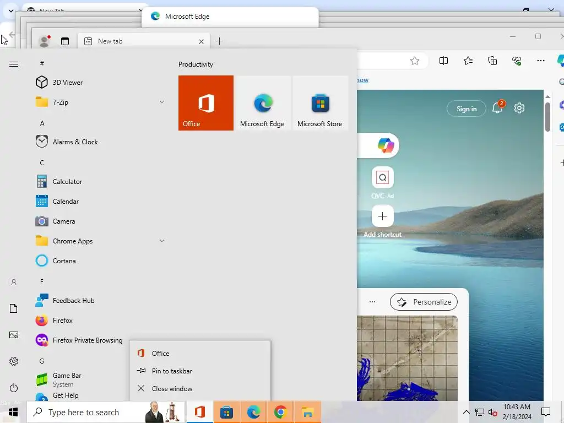Launch the Camera app
The image size is (564, 423).
point(101,221)
